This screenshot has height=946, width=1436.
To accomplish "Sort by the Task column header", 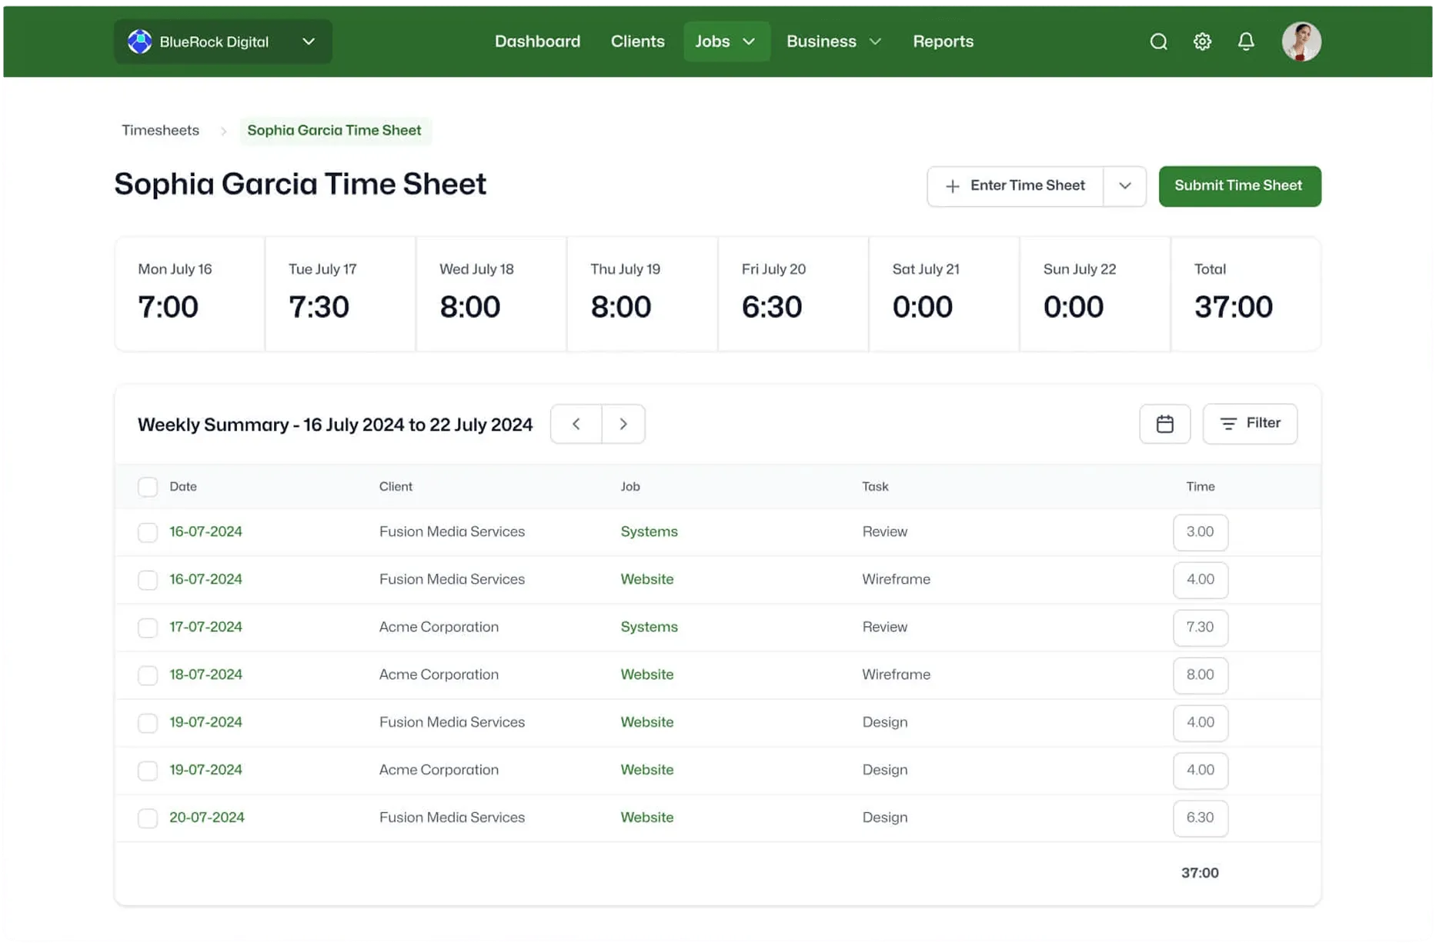I will coord(875,487).
